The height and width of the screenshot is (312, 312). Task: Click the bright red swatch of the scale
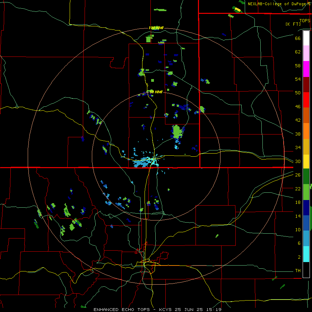[x=306, y=100]
